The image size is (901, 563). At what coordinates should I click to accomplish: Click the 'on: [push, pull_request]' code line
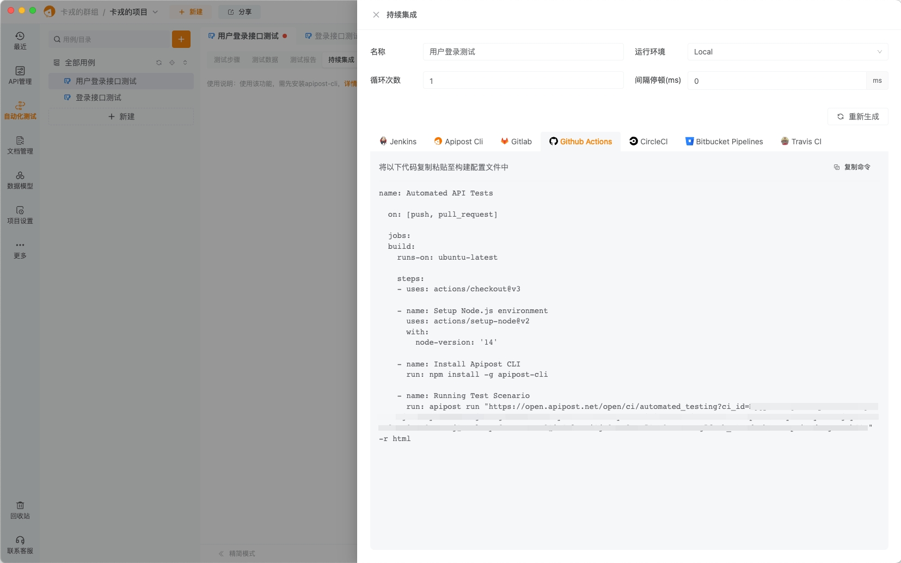click(443, 215)
